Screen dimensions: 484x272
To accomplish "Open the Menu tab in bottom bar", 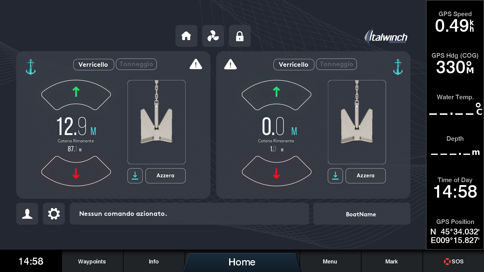I will 330,261.
